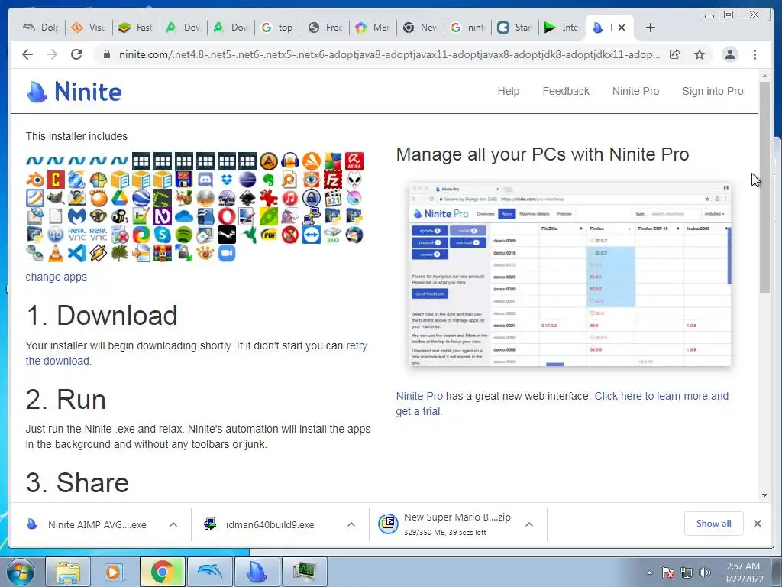Click the Avira red icon
Screen dimensions: 782x587
click(354, 161)
